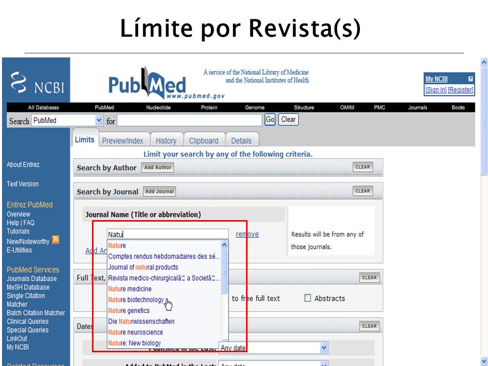
Task: Open Single Citation Matcher in the sidebar
Action: pos(26,300)
